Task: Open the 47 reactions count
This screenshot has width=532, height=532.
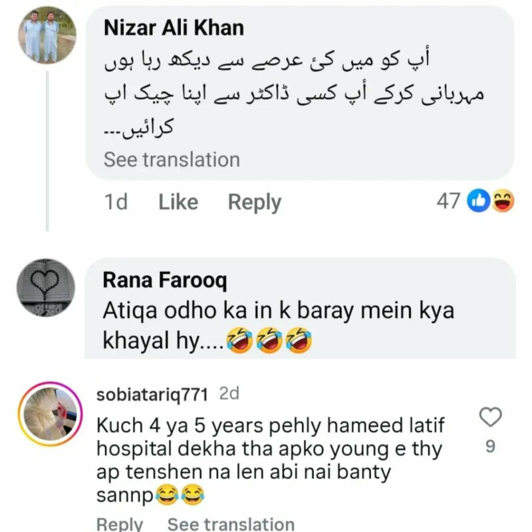Action: (448, 201)
